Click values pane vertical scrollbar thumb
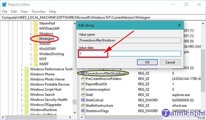The width and height of the screenshot is (206, 120). tap(203, 71)
